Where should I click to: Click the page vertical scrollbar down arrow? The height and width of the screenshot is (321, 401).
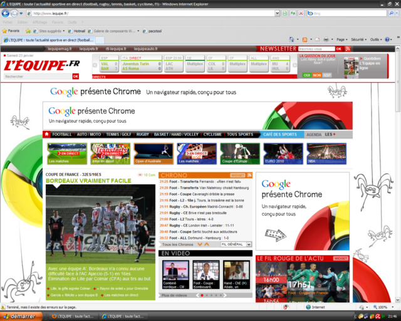coord(398,300)
